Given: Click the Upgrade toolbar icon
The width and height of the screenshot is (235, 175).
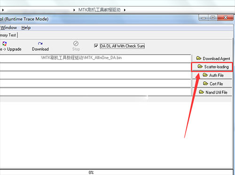Looking at the screenshot, I should pyautogui.click(x=5, y=44).
